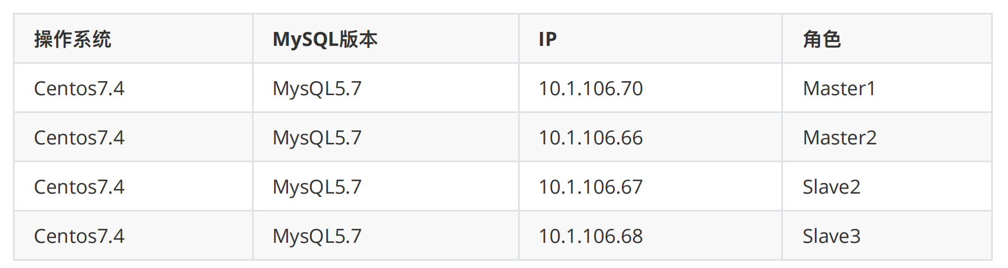Select the MySQL5.7 cell in Master1 row
Image resolution: width=1008 pixels, height=268 pixels.
(x=317, y=88)
